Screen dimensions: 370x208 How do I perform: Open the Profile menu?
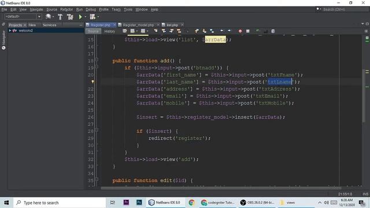click(x=103, y=9)
